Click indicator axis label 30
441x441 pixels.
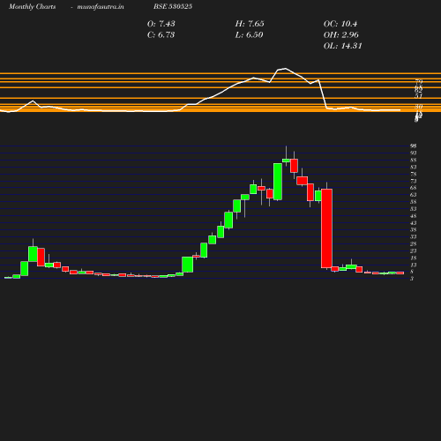pos(419,107)
